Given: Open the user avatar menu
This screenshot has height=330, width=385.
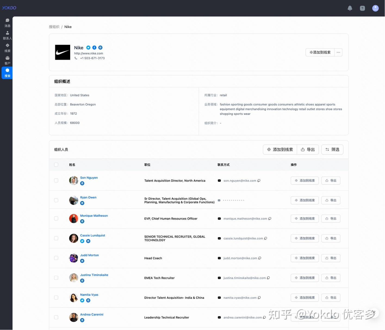Looking at the screenshot, I should tap(375, 8).
